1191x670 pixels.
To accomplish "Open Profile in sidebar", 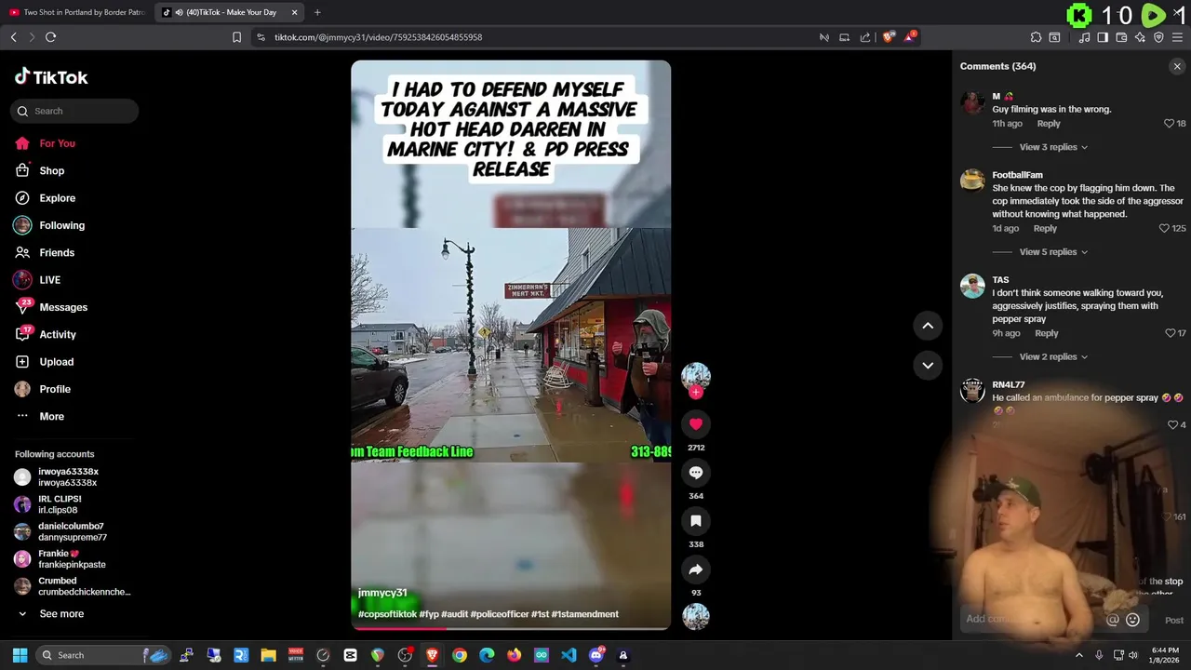I will coord(55,389).
